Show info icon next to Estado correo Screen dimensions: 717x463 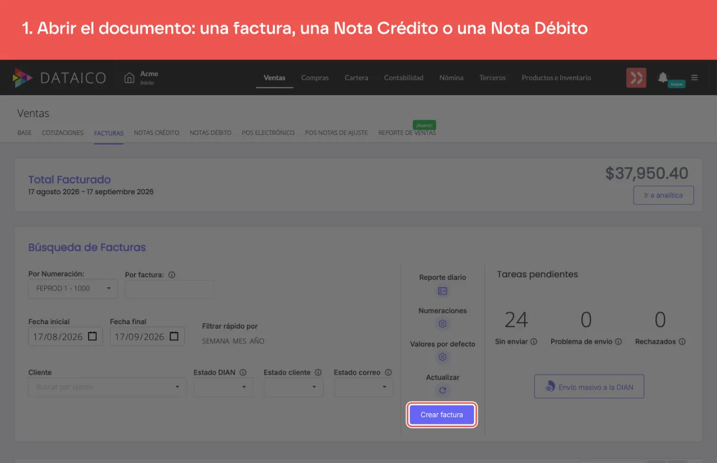point(388,372)
